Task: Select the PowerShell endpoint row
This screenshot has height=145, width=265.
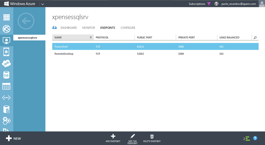Action: [155, 46]
